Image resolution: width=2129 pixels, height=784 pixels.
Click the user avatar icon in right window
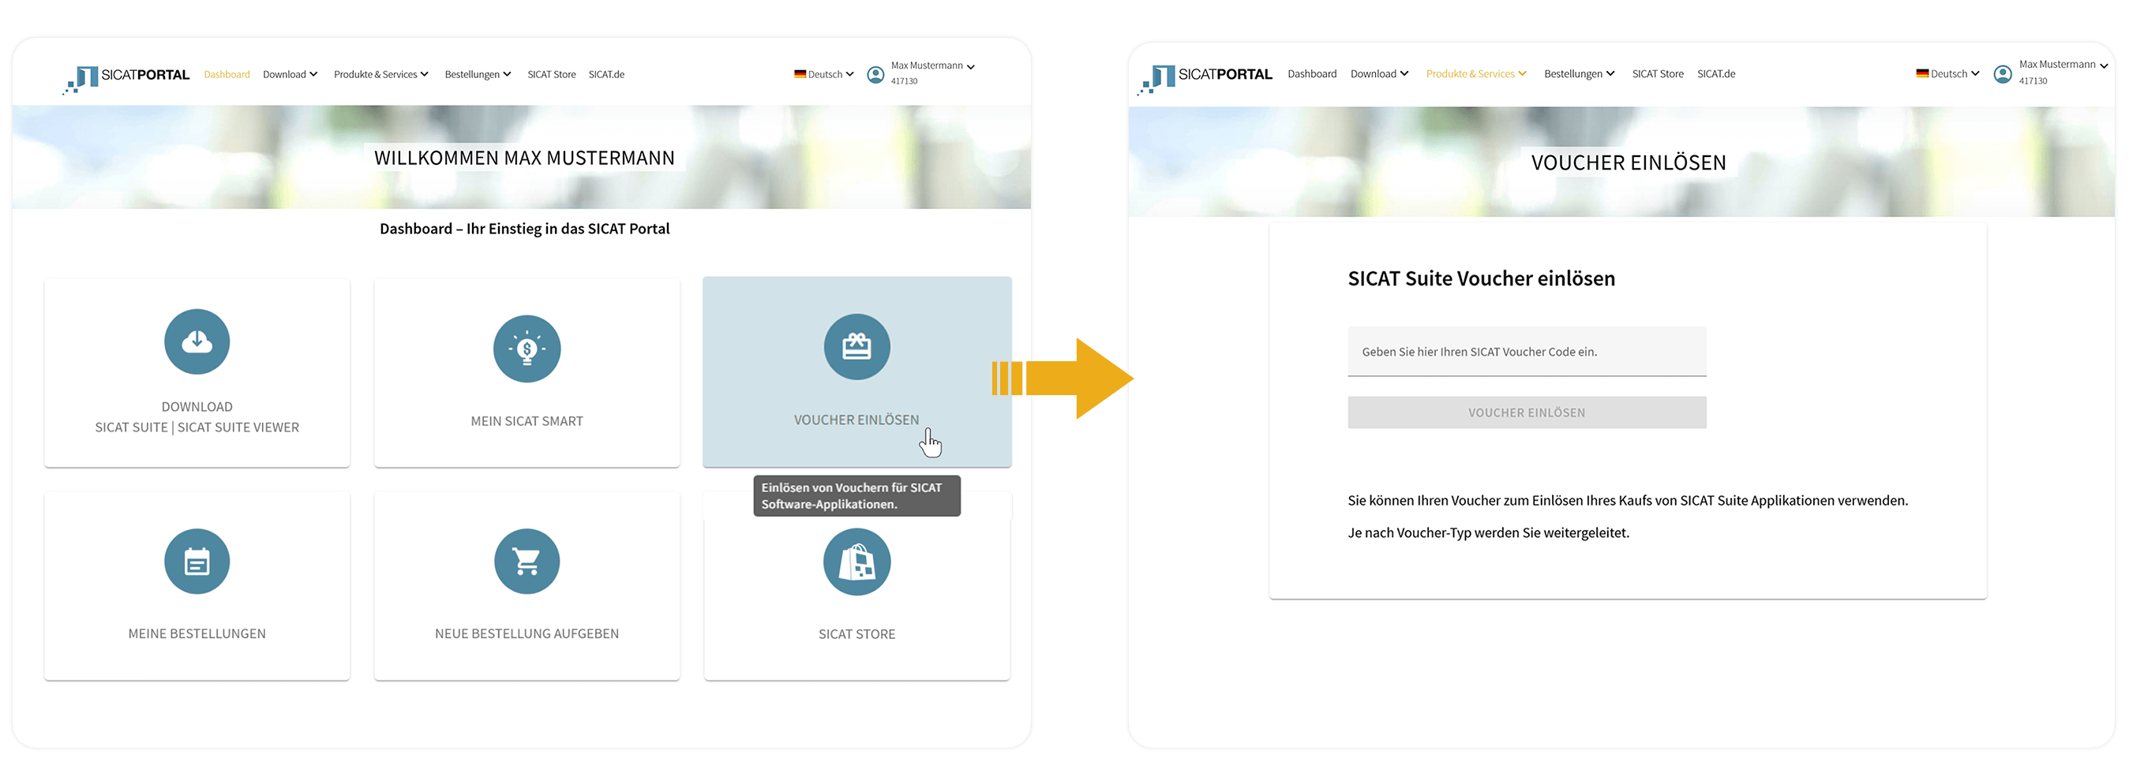coord(2003,74)
